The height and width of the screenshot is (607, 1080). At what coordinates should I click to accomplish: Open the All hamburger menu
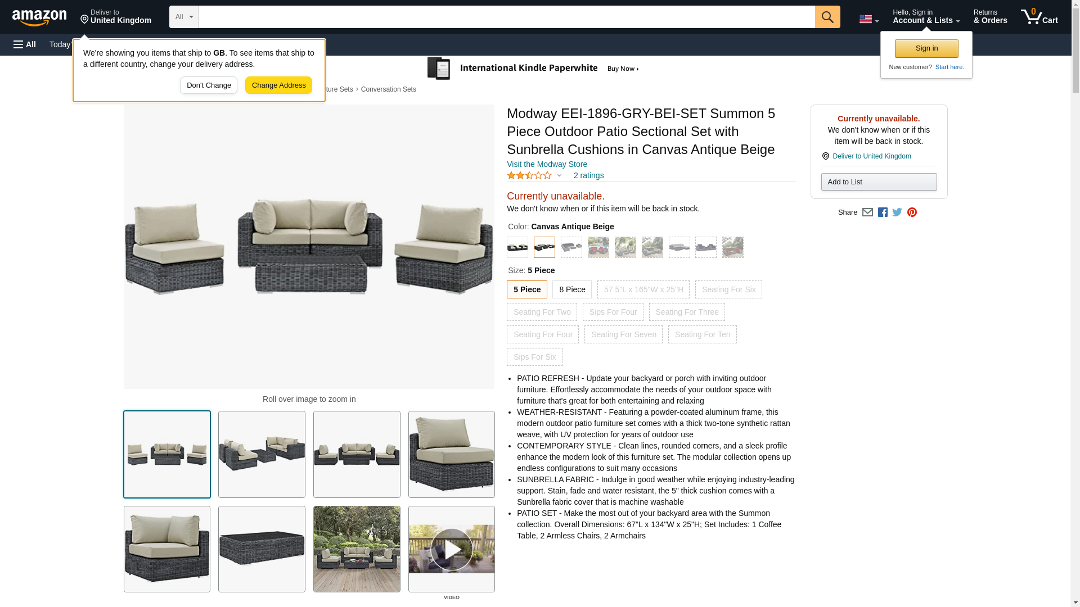pyautogui.click(x=25, y=44)
